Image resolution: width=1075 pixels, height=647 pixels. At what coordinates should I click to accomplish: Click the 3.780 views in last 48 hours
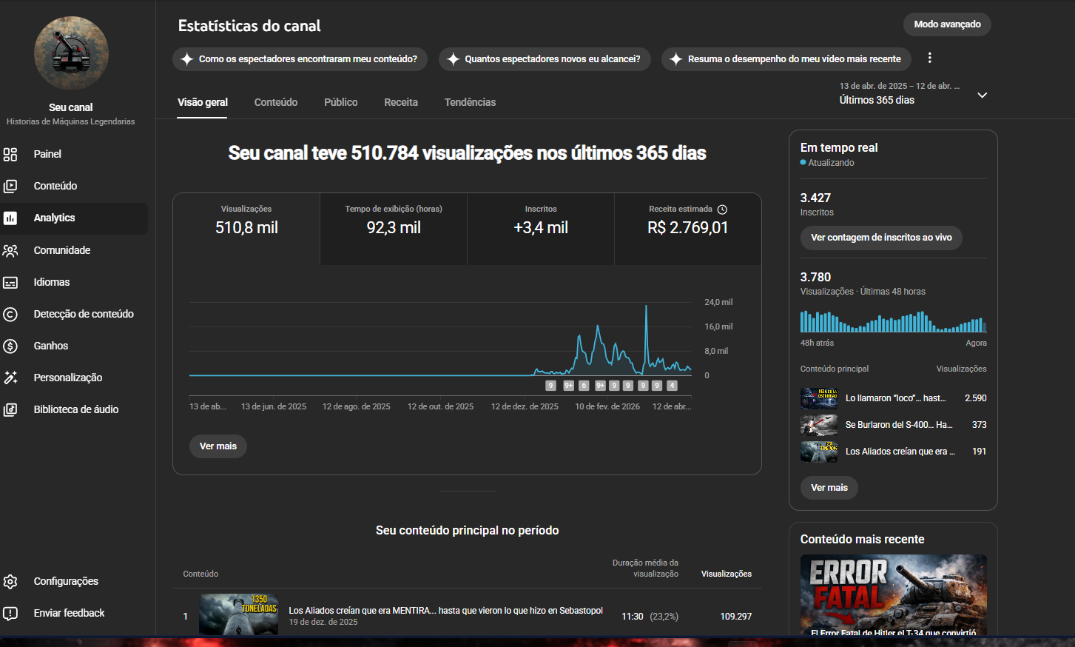click(816, 277)
